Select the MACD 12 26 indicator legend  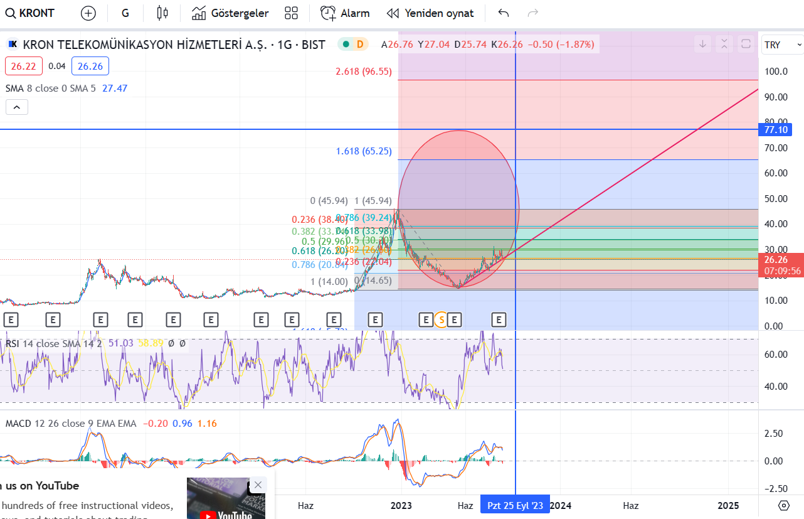(71, 424)
